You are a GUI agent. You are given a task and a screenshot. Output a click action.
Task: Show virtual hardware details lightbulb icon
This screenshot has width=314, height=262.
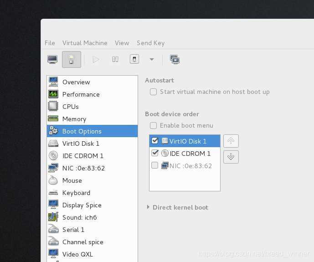(72, 59)
